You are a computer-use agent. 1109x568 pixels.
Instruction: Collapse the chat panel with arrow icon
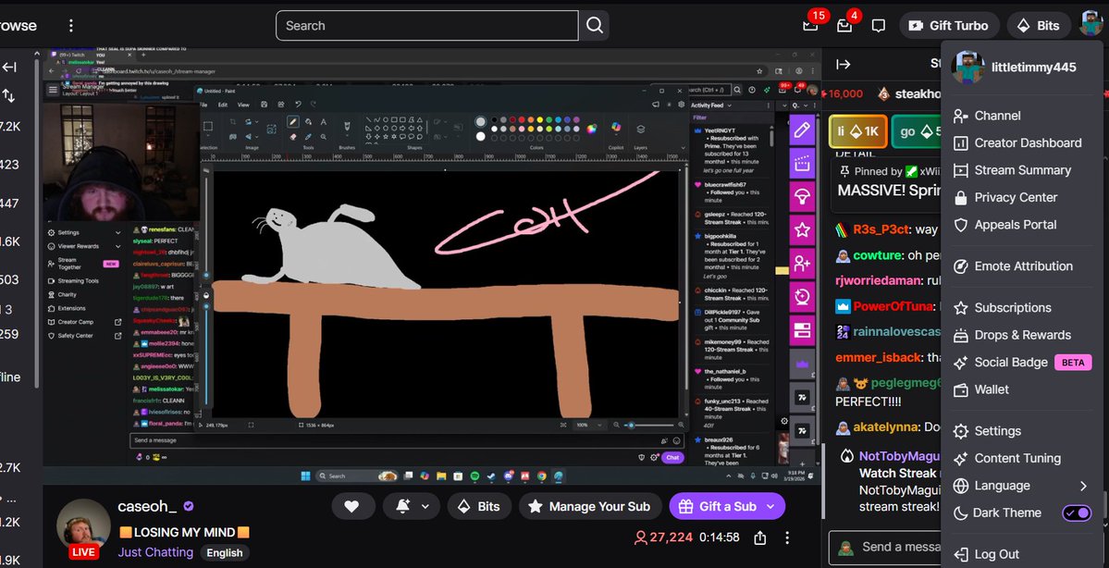point(843,65)
